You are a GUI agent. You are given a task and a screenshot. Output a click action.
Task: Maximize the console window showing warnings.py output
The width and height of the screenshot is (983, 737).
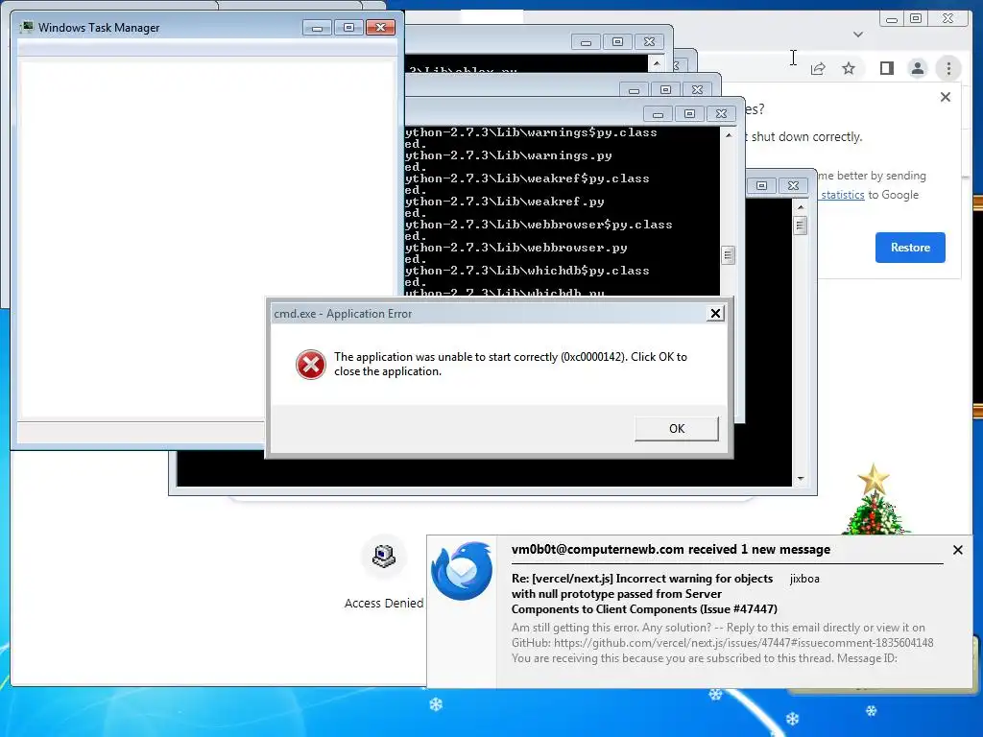point(689,113)
